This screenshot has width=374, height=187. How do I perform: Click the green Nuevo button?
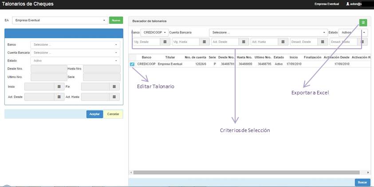pos(116,20)
